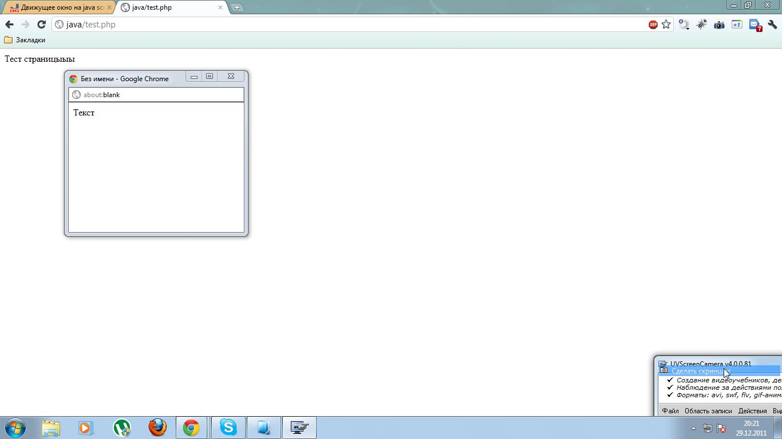Screen dimensions: 782x439
Task: Launch the media player taskbar icon
Action: pyautogui.click(x=86, y=428)
